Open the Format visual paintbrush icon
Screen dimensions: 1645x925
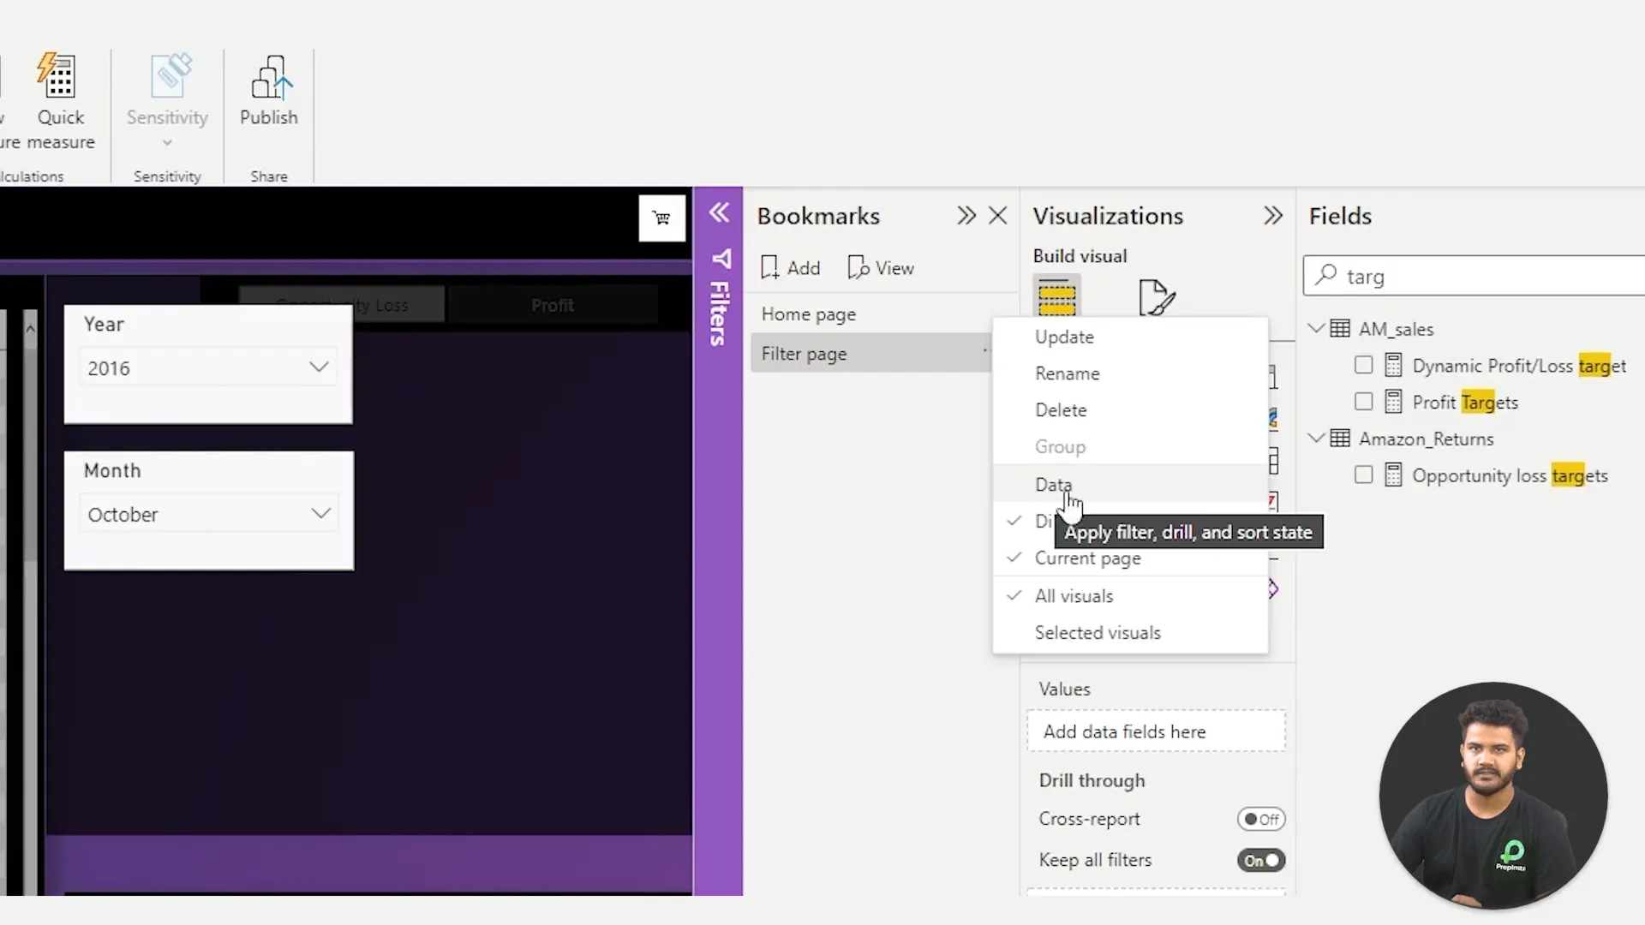1156,297
